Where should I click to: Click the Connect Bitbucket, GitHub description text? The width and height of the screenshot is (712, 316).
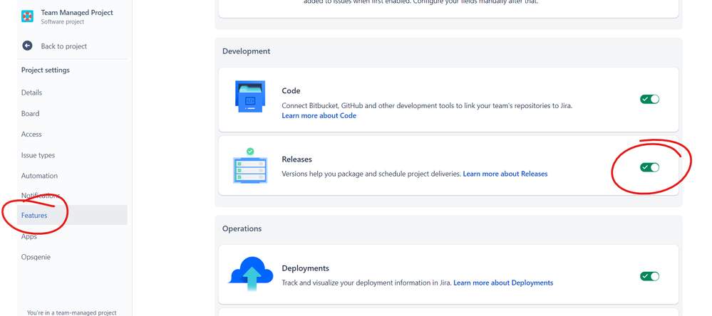[x=428, y=105]
